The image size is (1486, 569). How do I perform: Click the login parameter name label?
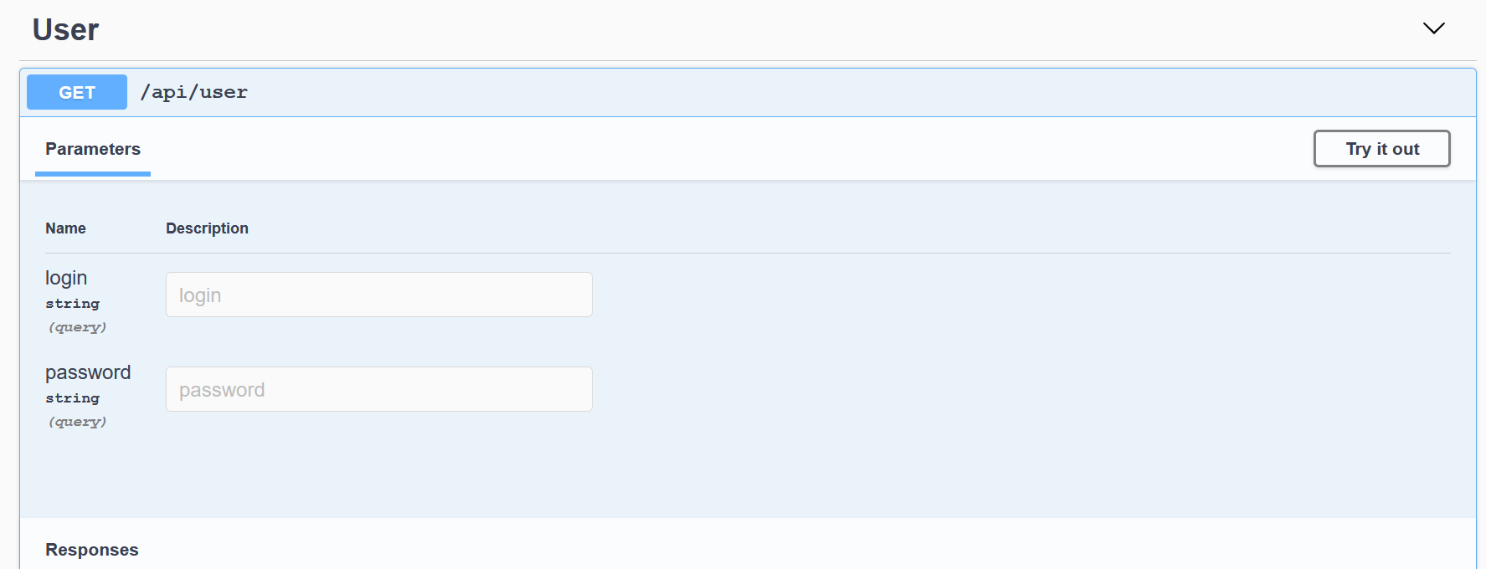coord(66,278)
